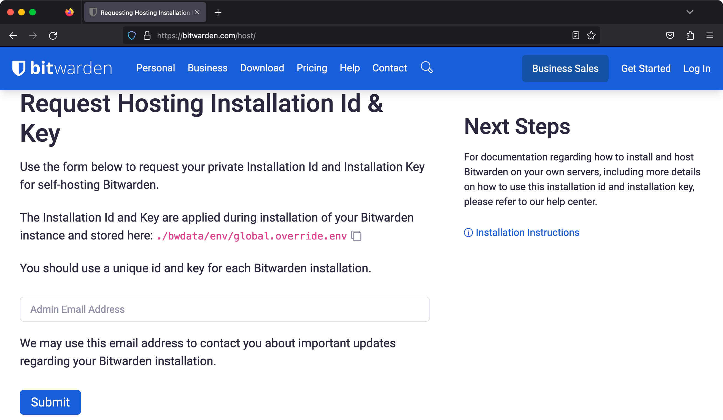
Task: Click the macOS green zoom button
Action: coord(33,12)
